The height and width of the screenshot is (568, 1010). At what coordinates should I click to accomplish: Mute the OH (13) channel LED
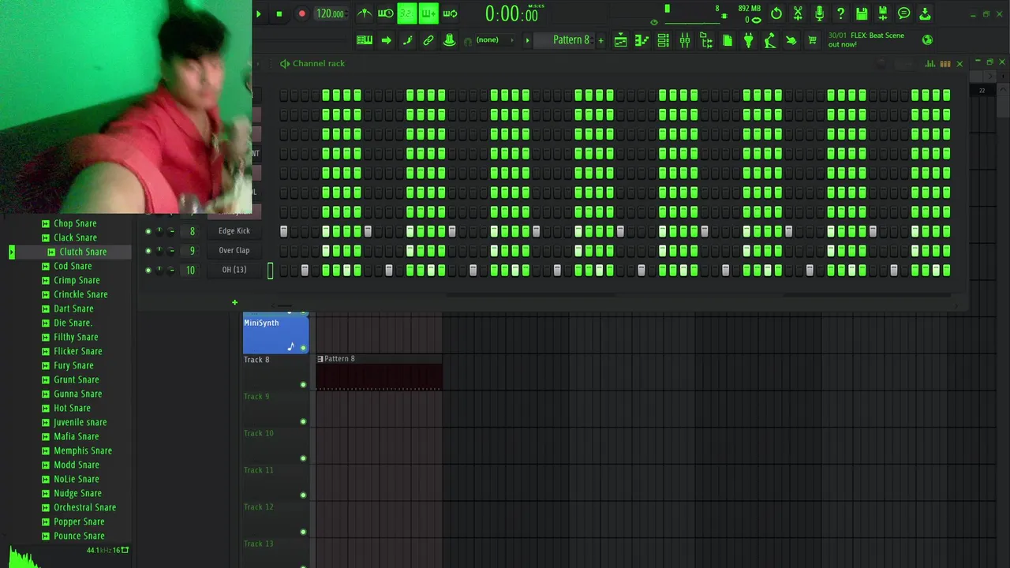(148, 270)
